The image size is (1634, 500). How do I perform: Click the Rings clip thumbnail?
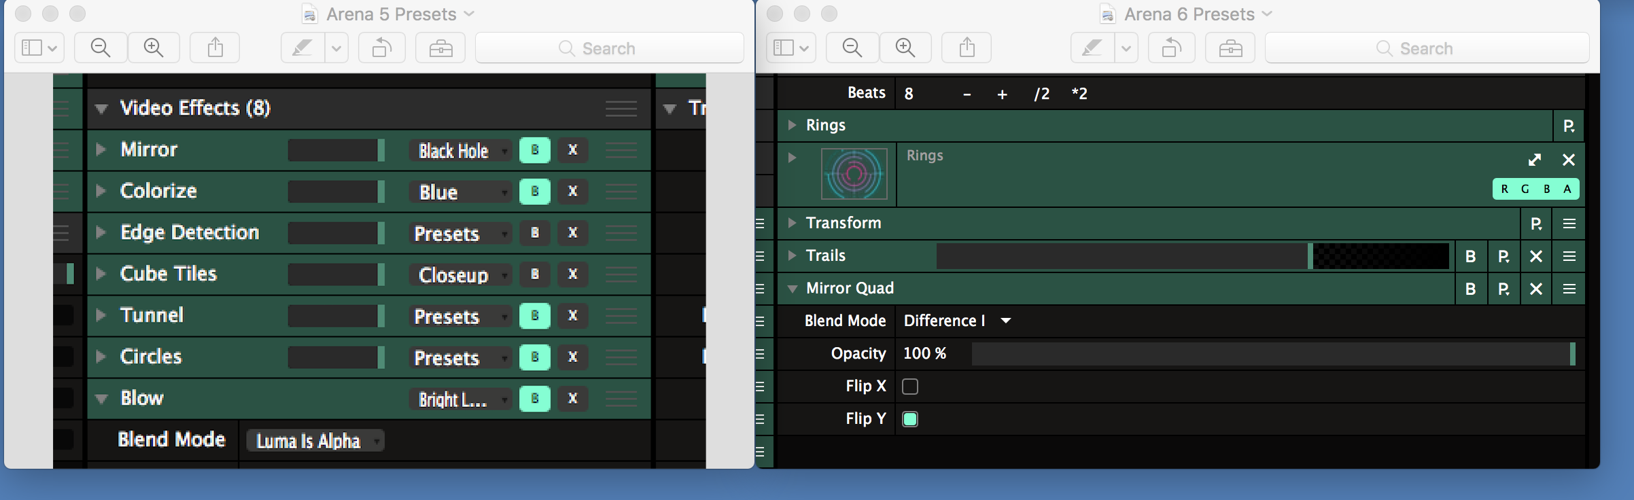pyautogui.click(x=854, y=174)
